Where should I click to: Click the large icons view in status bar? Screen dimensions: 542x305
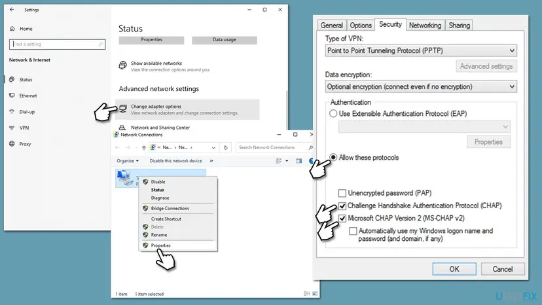coord(315,294)
